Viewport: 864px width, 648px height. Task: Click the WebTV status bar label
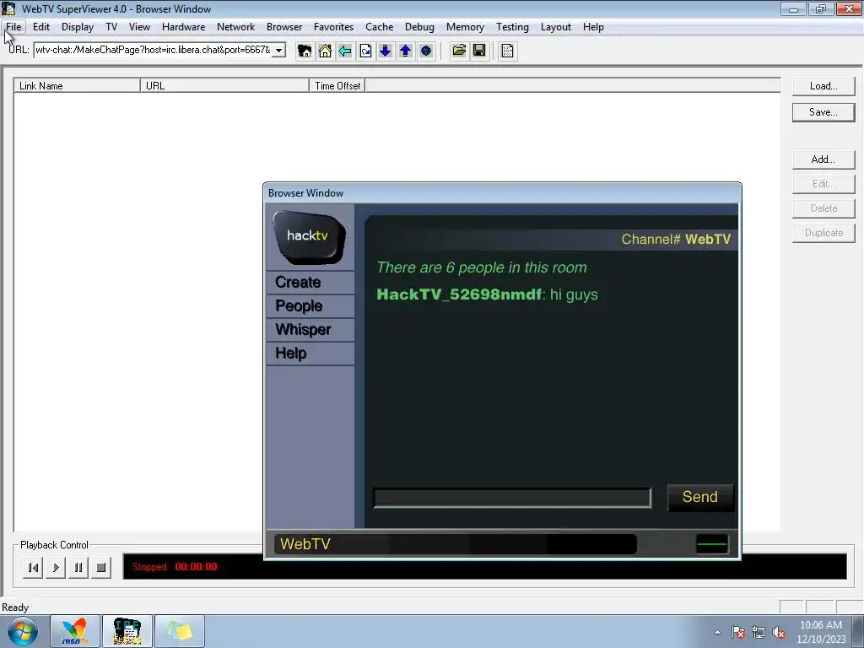(x=305, y=544)
